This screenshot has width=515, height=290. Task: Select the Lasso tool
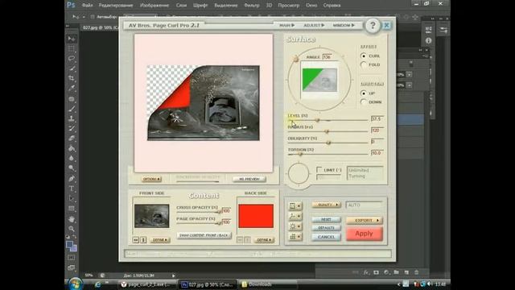[x=72, y=59]
